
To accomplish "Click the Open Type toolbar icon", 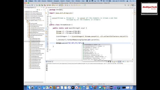I will [x=53, y=5].
